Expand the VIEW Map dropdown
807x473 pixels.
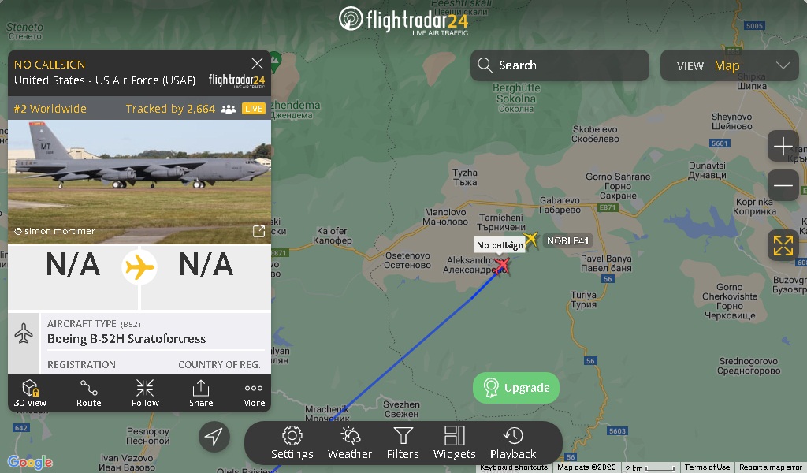tap(729, 65)
